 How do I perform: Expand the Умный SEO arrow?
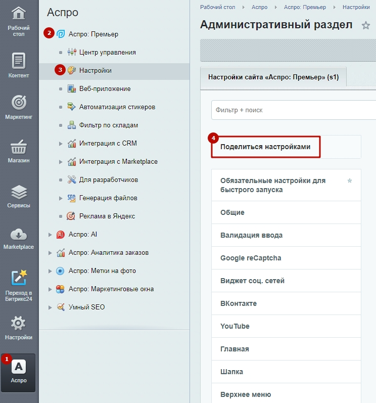coord(50,307)
